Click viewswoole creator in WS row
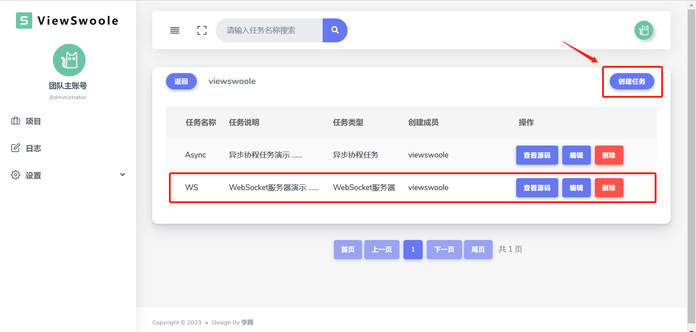The image size is (696, 332). pyautogui.click(x=428, y=188)
